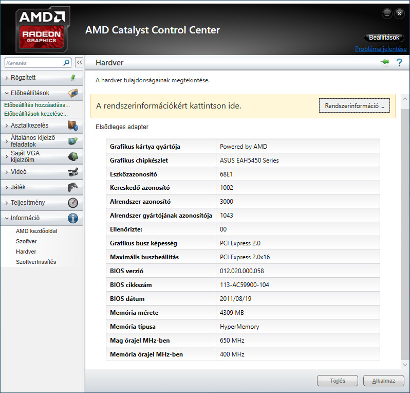The width and height of the screenshot is (410, 393).
Task: Click vendor ID value '1002'
Action: click(x=227, y=187)
